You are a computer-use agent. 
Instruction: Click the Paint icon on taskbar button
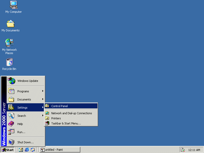pos(43,150)
